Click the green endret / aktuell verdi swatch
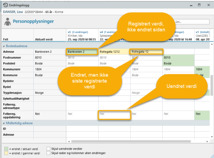Viewport: 214px width, 158px height. point(6,149)
